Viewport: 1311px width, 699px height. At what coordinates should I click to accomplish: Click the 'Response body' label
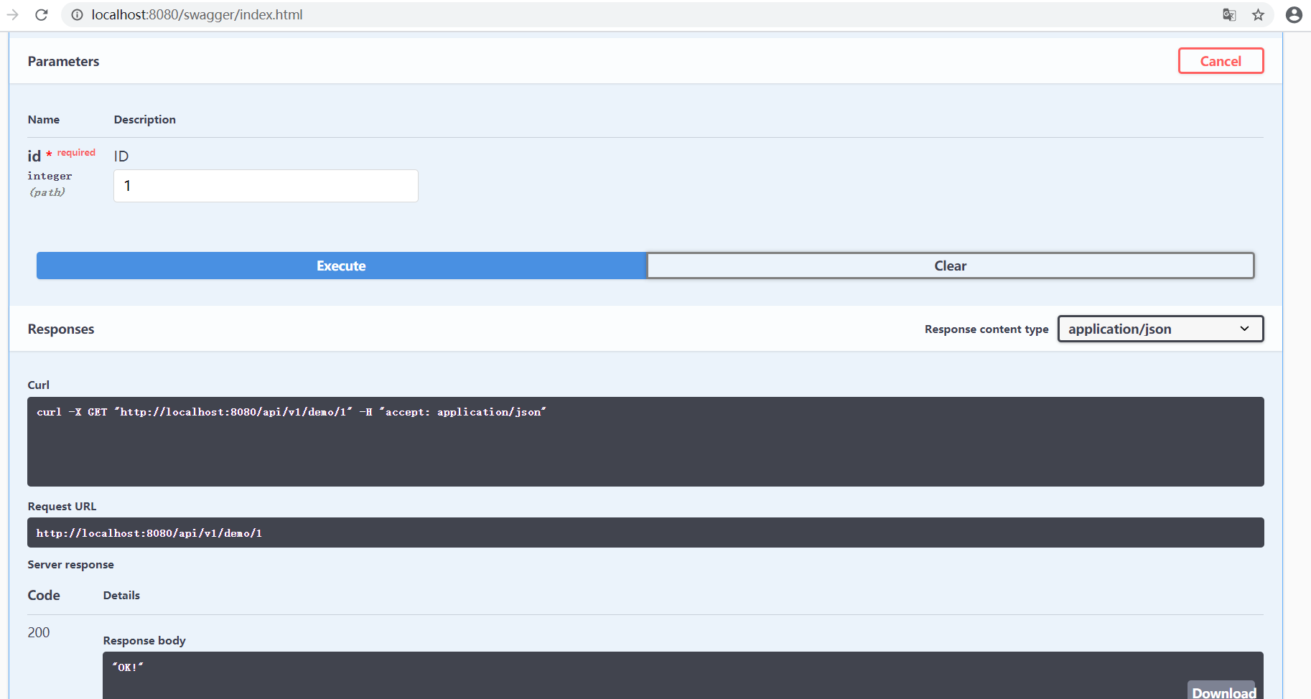[144, 640]
